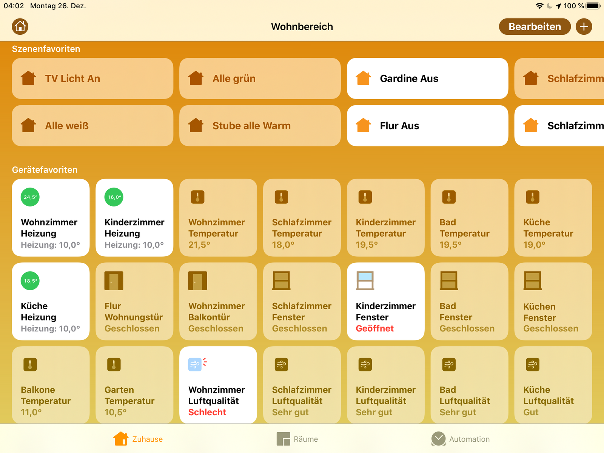Select the Flur Wohnungstür door icon

(x=114, y=281)
